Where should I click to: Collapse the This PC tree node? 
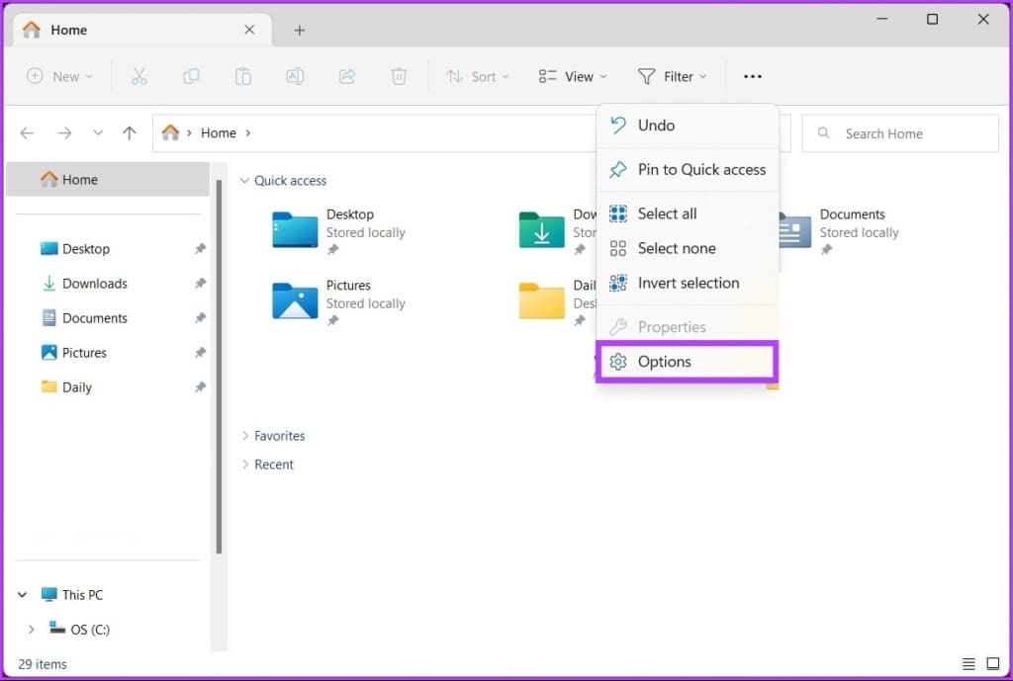tap(23, 594)
